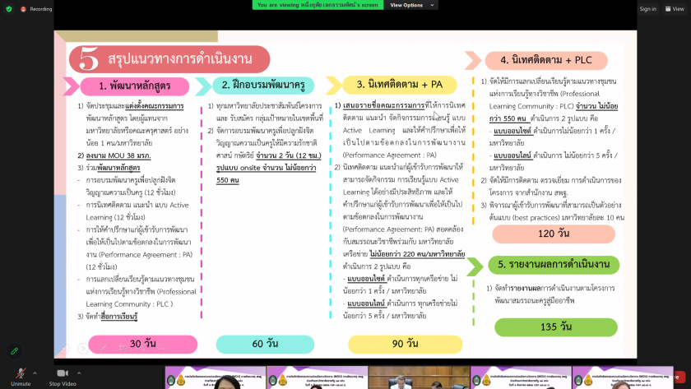Click the green annotation pencil icon
The image size is (691, 389).
click(15, 351)
